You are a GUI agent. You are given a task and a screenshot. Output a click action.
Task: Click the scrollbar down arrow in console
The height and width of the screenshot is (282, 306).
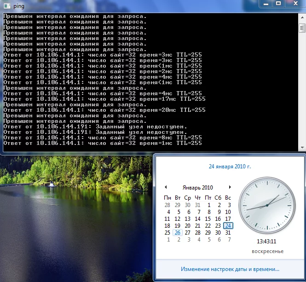302,148
